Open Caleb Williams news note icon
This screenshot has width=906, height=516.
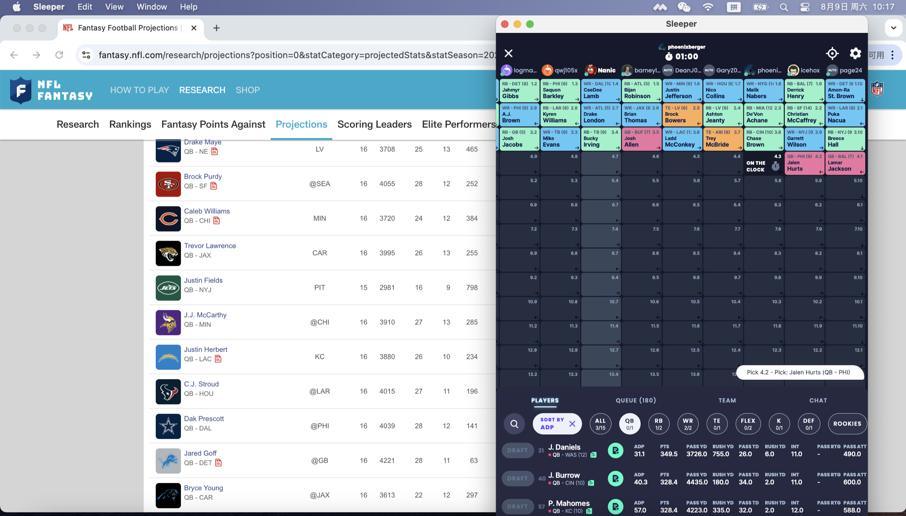[x=217, y=220]
